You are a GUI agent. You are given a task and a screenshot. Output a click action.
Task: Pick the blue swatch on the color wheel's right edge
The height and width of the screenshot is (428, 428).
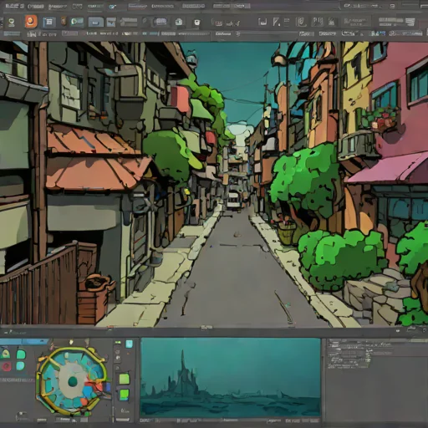108,387
